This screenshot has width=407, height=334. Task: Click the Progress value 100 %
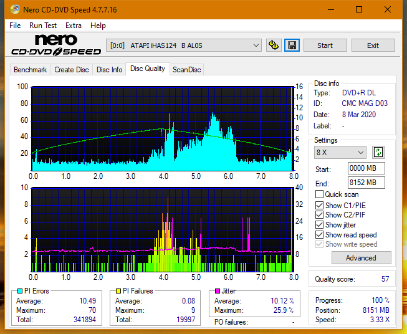coord(380,300)
